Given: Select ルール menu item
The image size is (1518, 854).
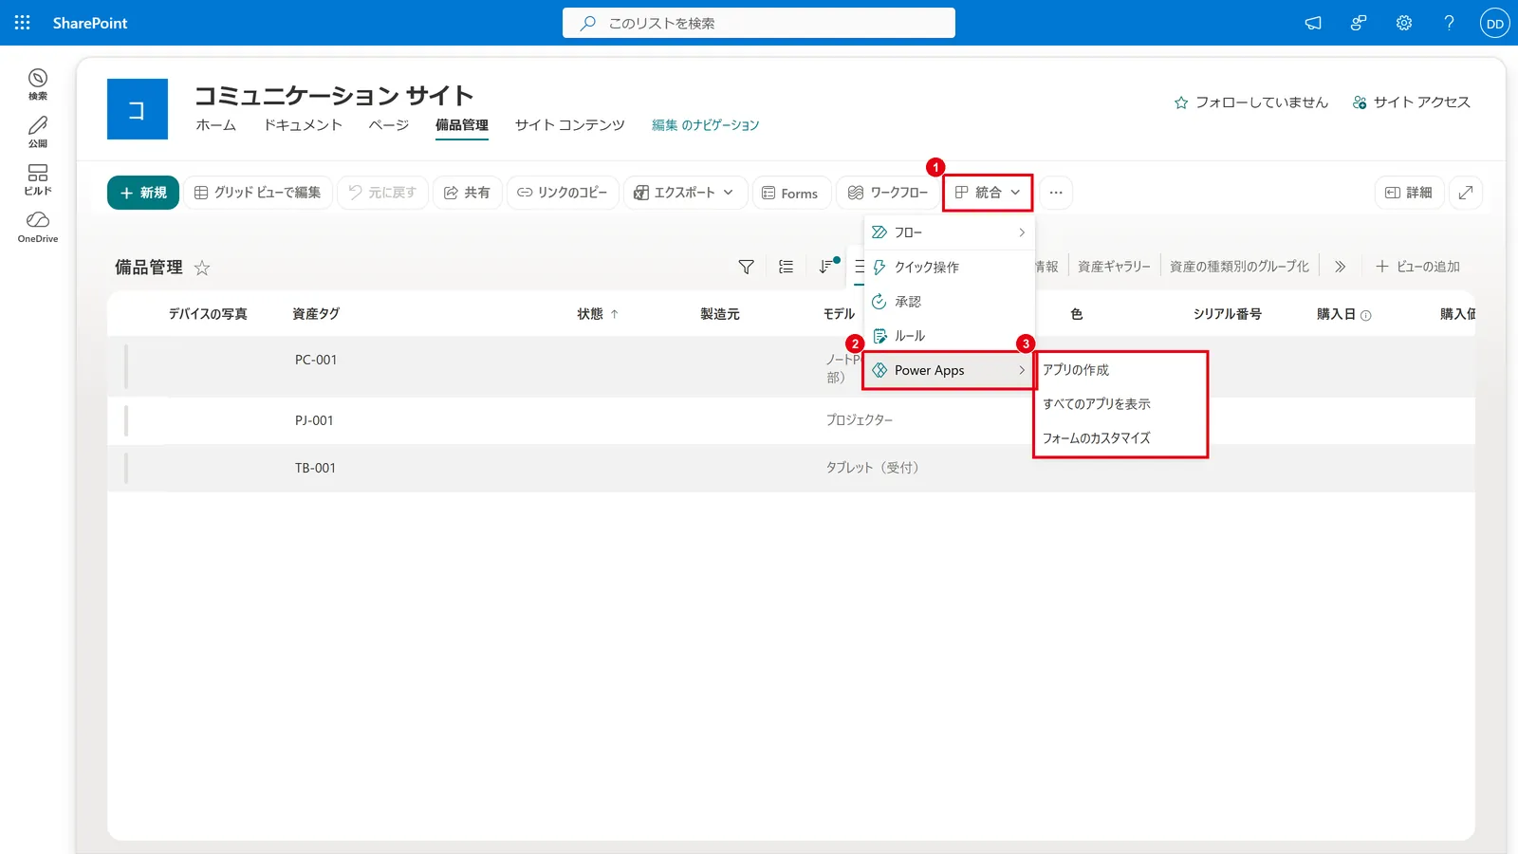Looking at the screenshot, I should pyautogui.click(x=949, y=336).
